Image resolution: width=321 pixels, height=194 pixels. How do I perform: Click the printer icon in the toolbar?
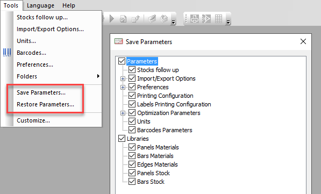[195, 19]
